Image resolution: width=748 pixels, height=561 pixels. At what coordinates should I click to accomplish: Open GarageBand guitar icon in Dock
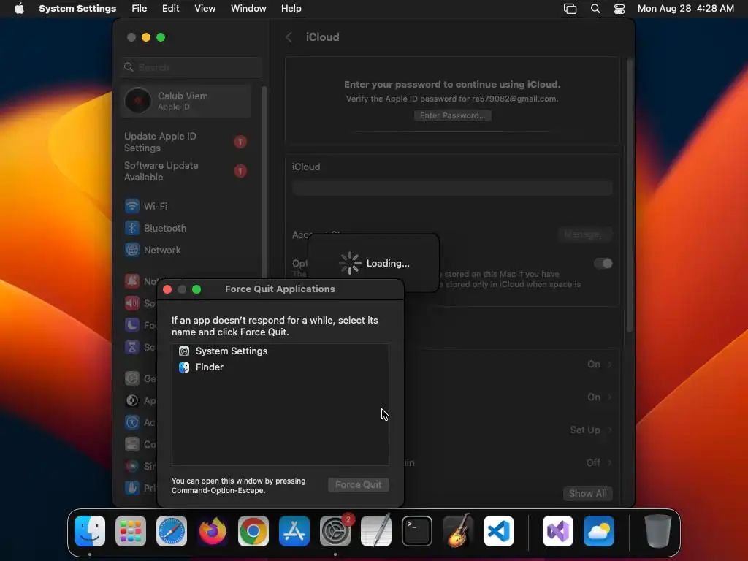(x=458, y=531)
